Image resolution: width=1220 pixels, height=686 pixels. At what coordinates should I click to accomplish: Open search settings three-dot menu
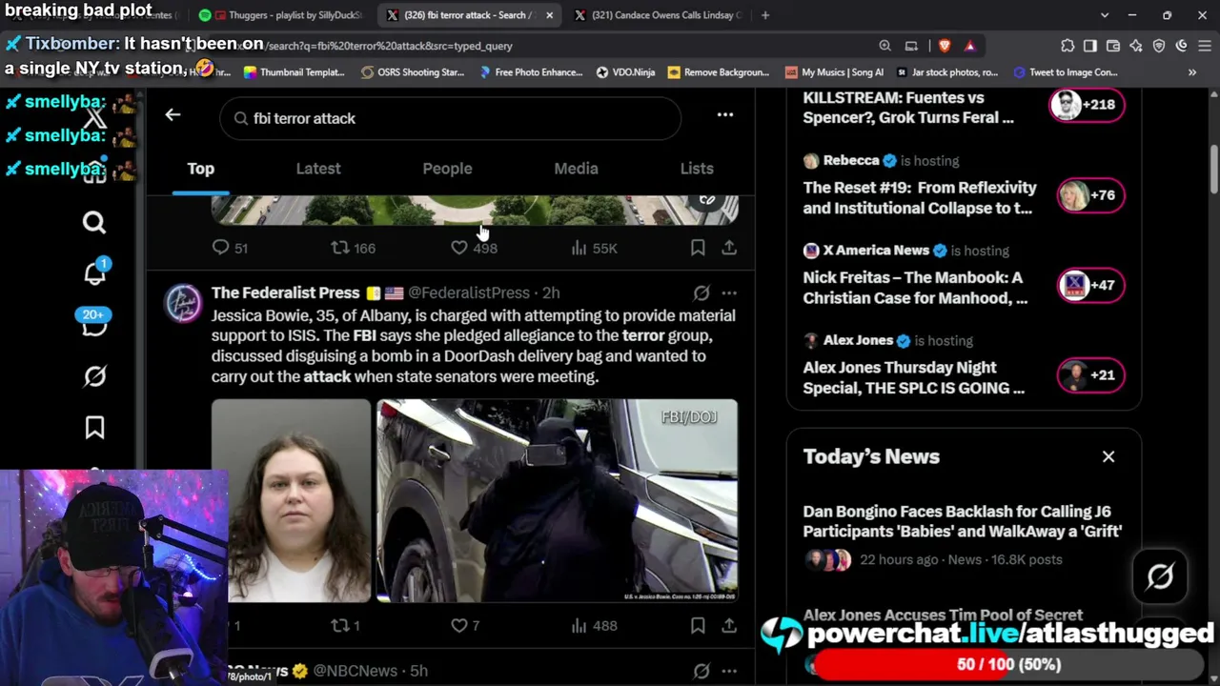(x=725, y=115)
